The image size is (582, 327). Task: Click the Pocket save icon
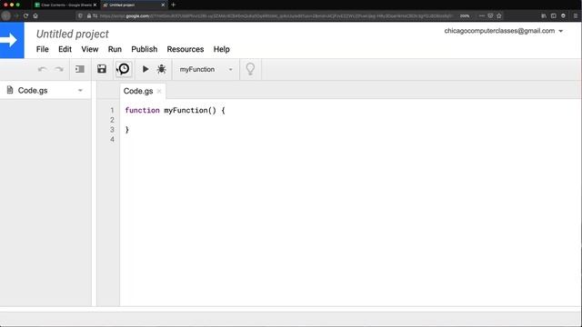490,16
